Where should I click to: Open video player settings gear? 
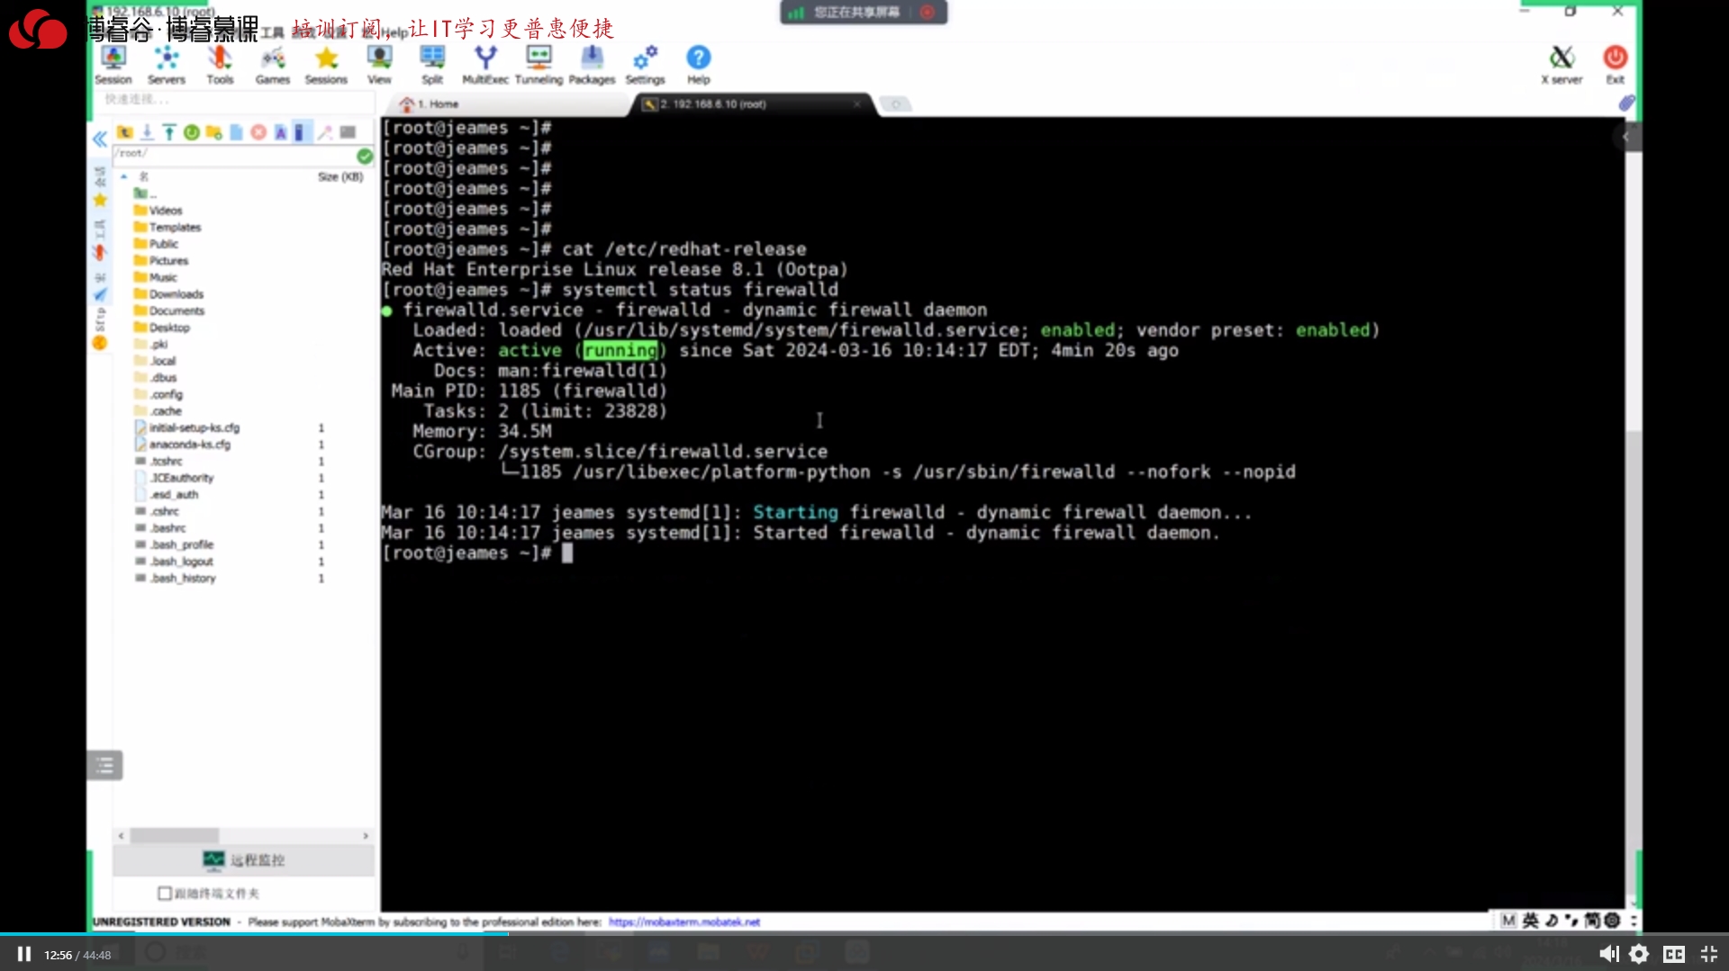(1639, 954)
